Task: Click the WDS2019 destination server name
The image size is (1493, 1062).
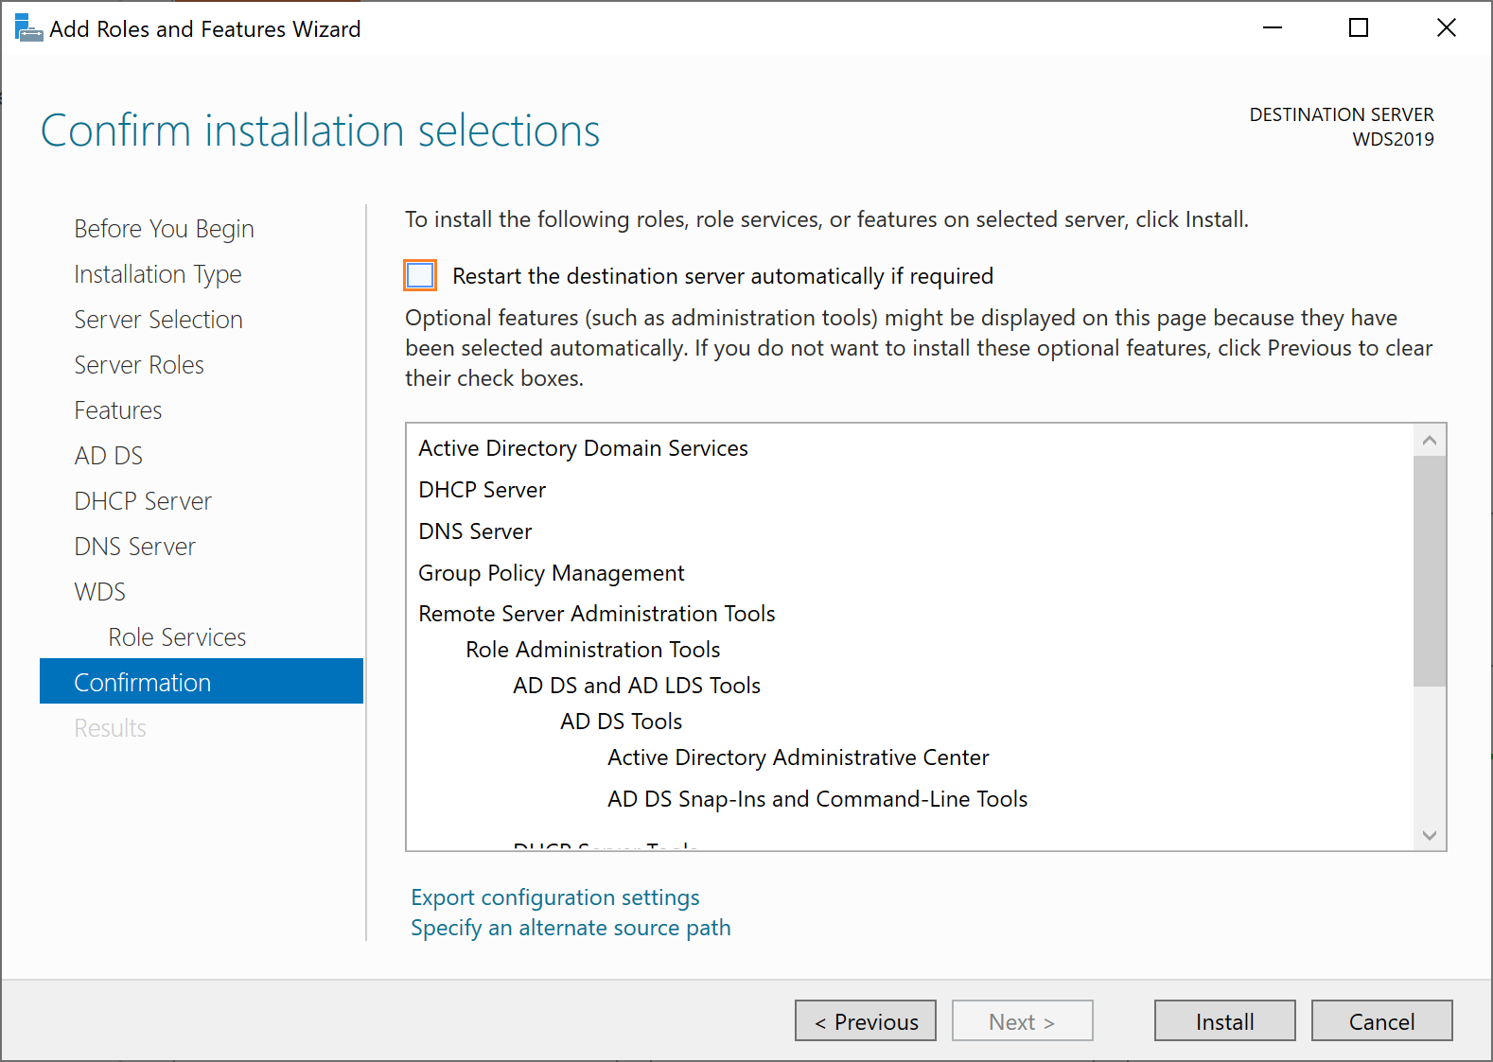Action: (x=1393, y=139)
